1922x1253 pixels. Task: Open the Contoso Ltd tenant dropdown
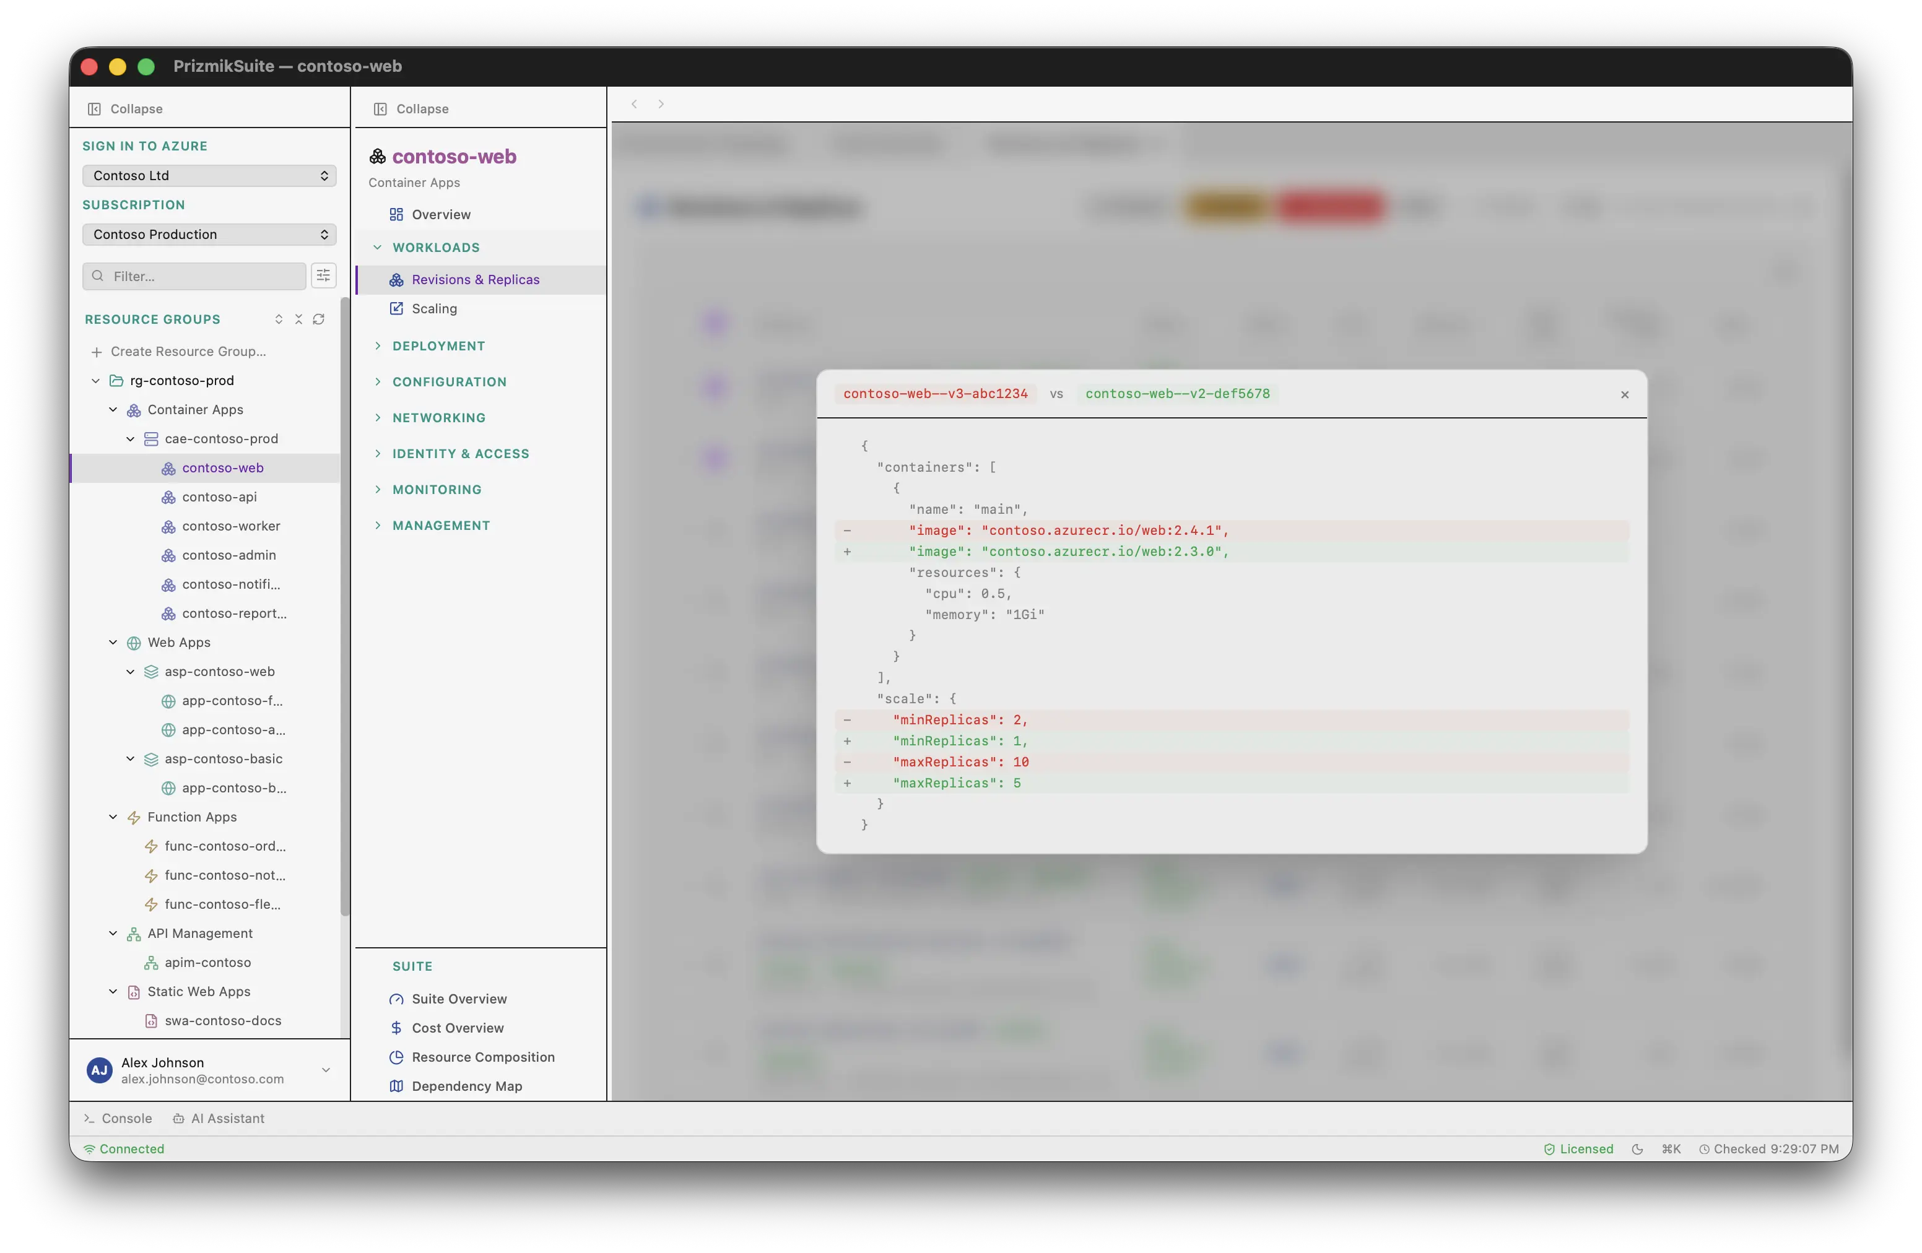(x=209, y=175)
